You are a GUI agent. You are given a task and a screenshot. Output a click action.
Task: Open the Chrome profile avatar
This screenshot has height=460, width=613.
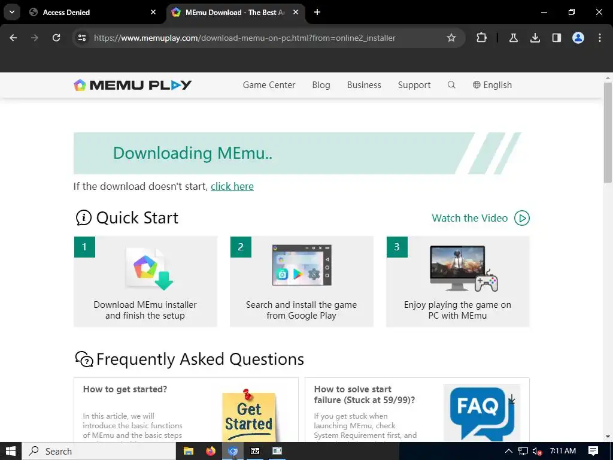point(578,38)
